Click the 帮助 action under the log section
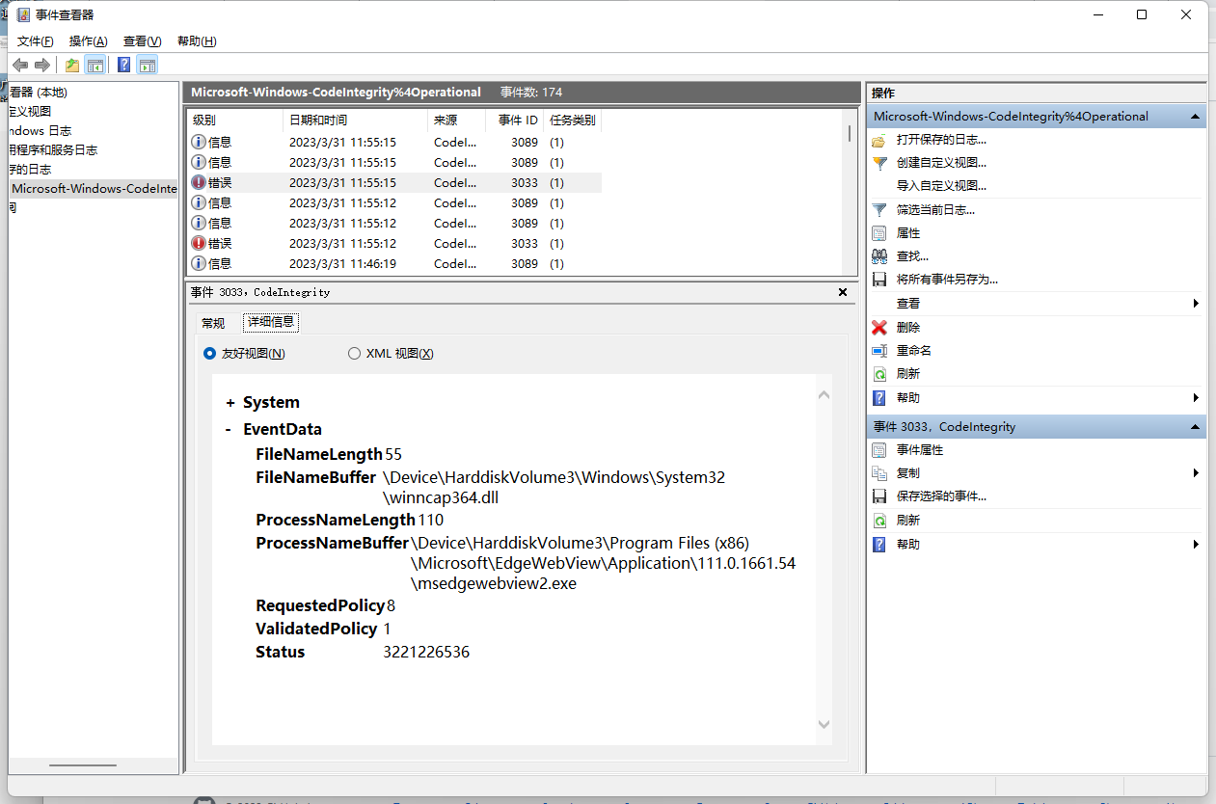The width and height of the screenshot is (1216, 804). pyautogui.click(x=908, y=397)
